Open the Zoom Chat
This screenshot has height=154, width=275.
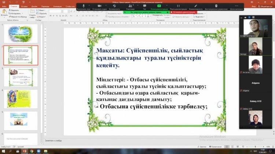[144, 7]
